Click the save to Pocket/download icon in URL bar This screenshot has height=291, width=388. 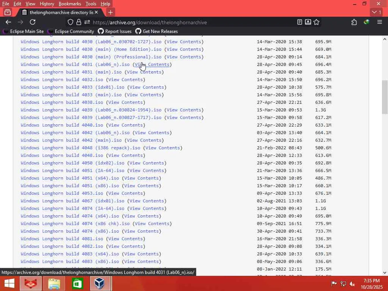[x=308, y=22]
